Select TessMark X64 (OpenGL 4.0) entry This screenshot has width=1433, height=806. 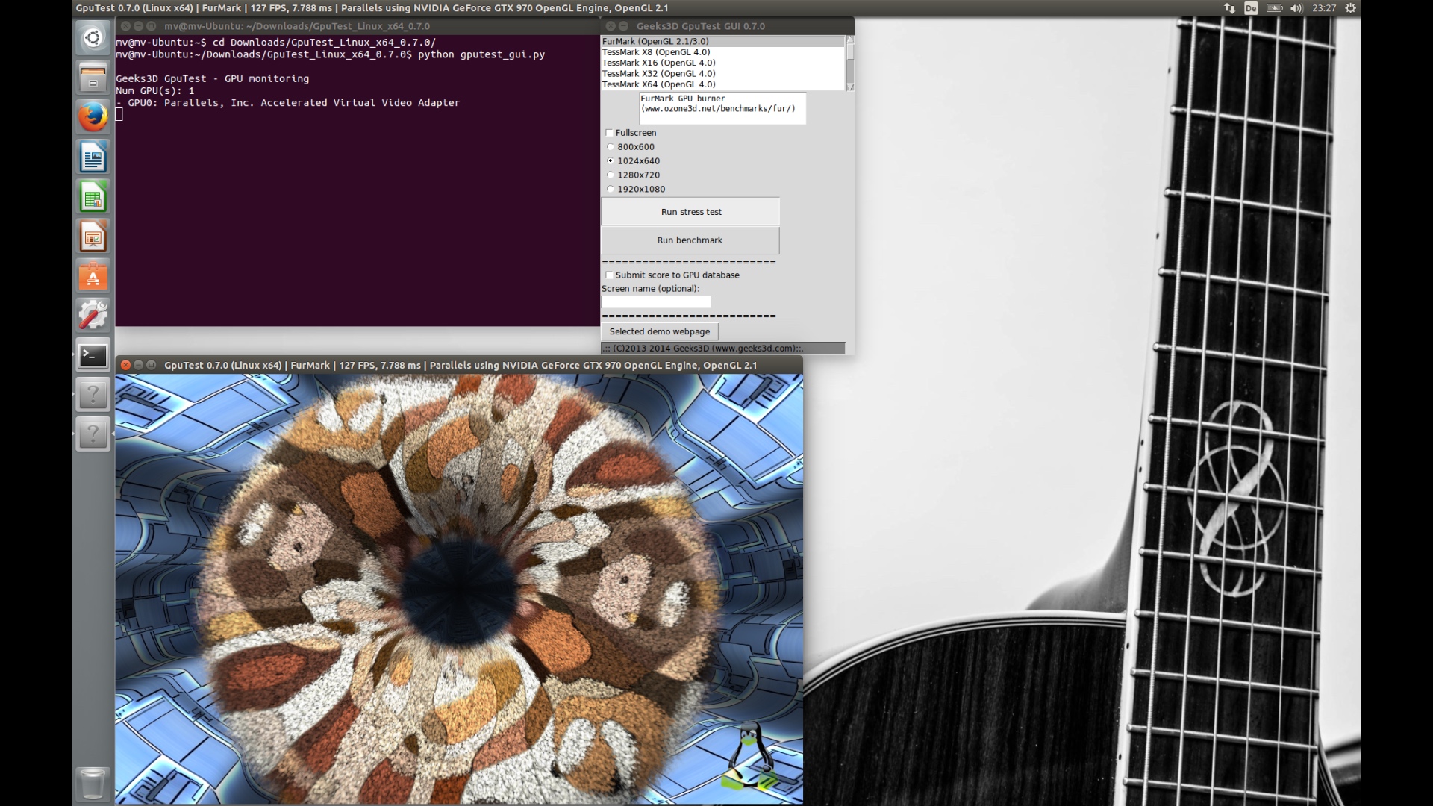coord(722,84)
